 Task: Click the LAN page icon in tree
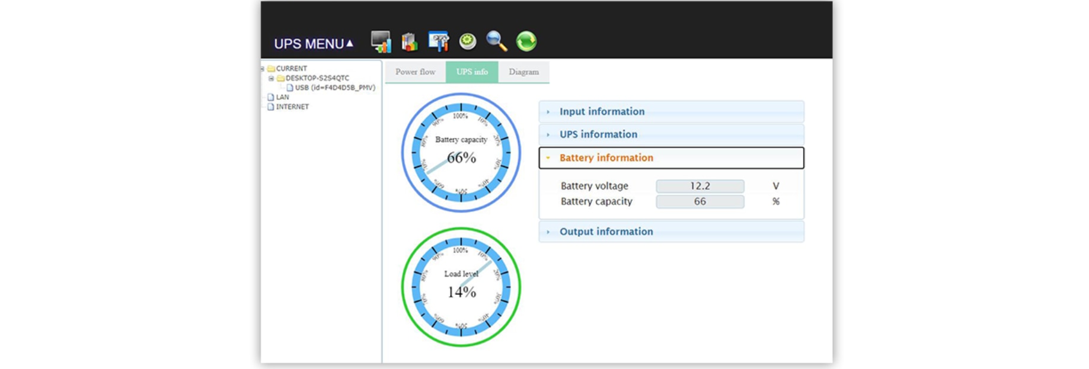pyautogui.click(x=271, y=97)
